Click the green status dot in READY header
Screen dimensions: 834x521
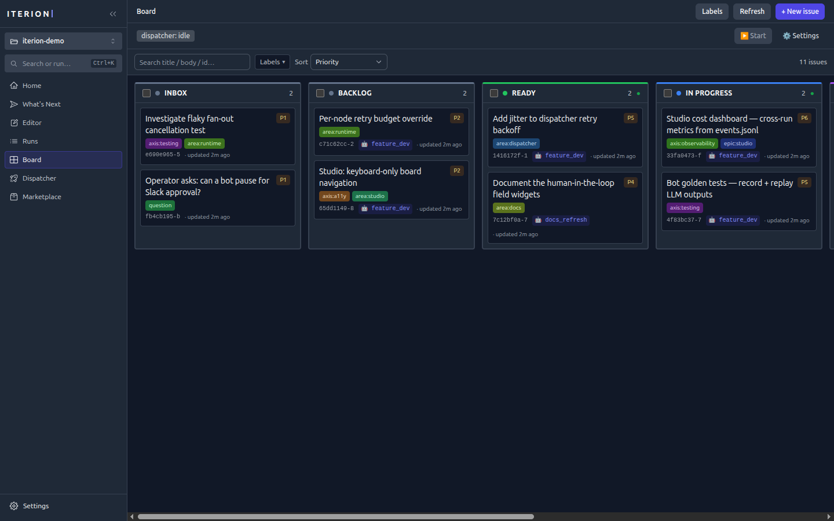(x=505, y=93)
